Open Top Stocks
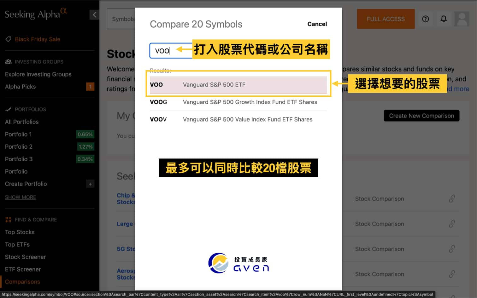 pyautogui.click(x=20, y=232)
